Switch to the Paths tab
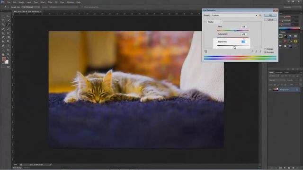Image resolution: width=303 pixels, height=170 pixels. (x=287, y=72)
